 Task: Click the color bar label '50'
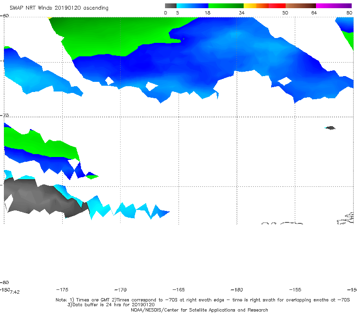coord(285,13)
